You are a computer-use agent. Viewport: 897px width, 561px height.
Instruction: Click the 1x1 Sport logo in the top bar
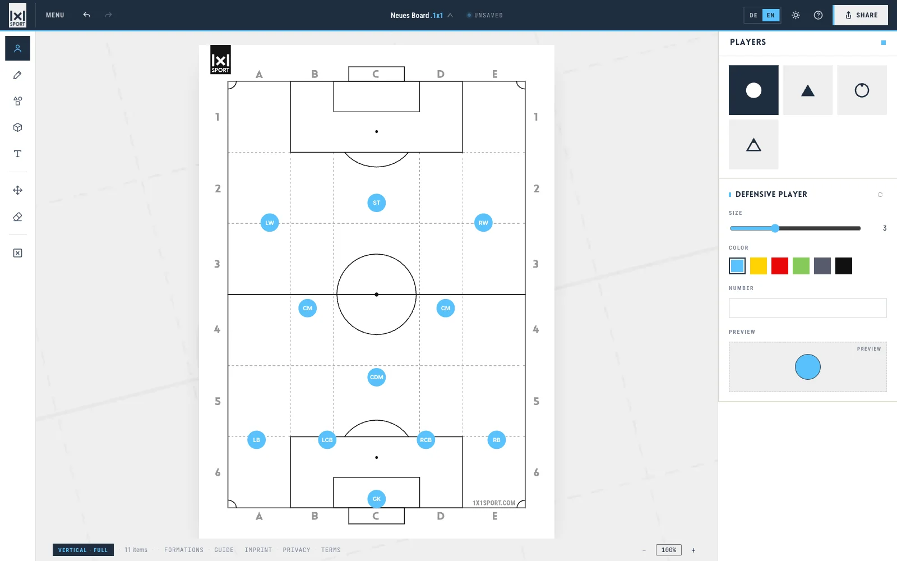click(17, 15)
